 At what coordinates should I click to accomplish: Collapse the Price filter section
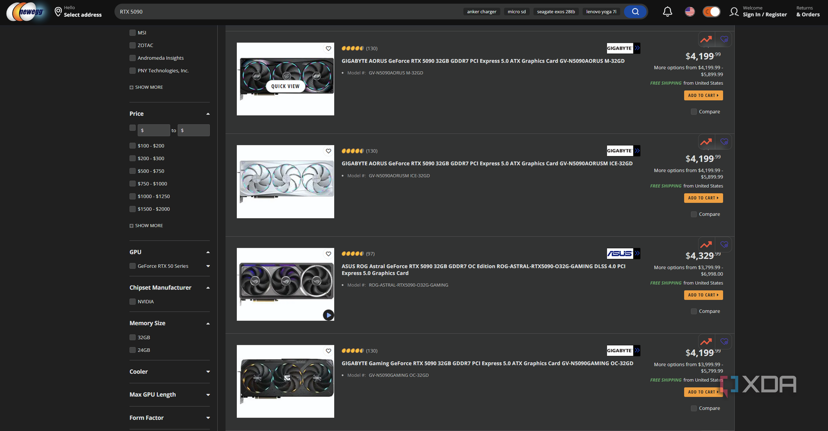208,114
